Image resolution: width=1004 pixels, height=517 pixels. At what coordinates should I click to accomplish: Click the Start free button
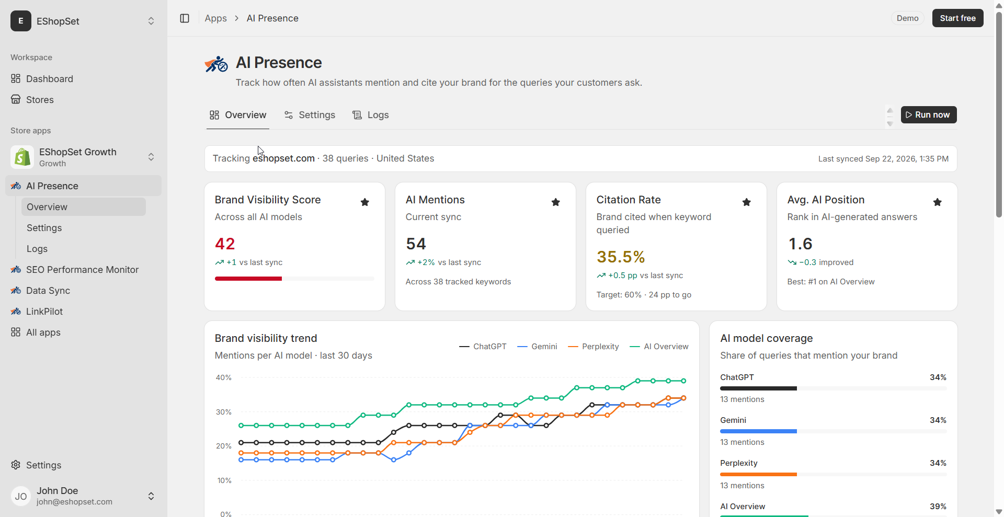tap(957, 18)
